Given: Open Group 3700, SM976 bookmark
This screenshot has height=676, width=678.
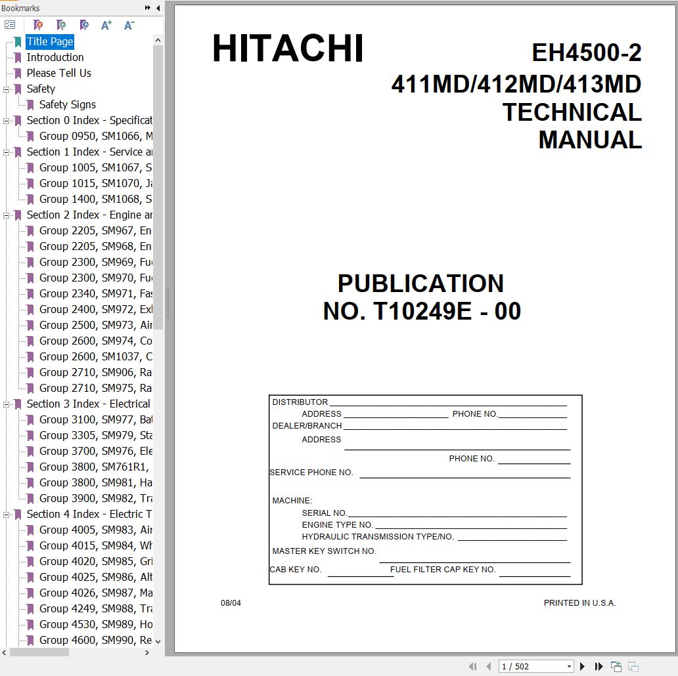Looking at the screenshot, I should tap(95, 452).
